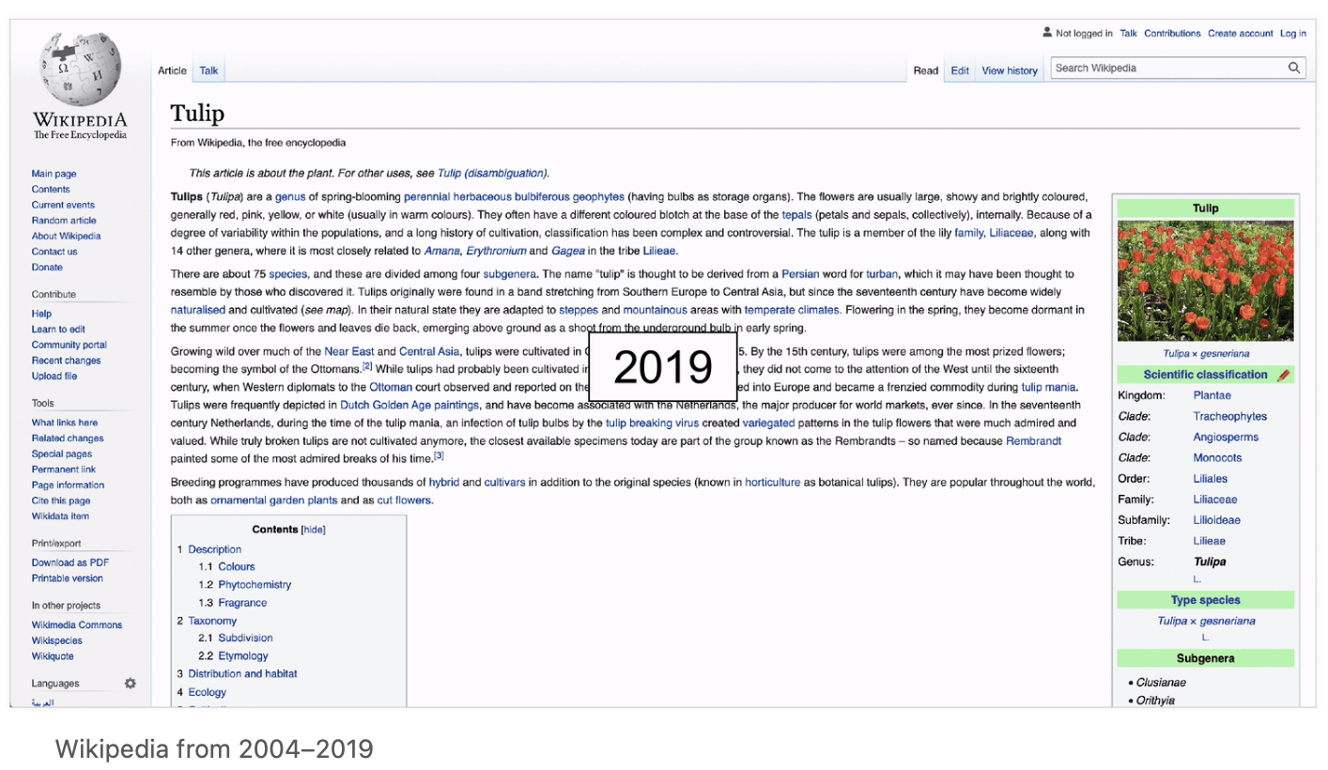1328x770 pixels.
Task: Open Liliales order link
Action: pos(1211,479)
